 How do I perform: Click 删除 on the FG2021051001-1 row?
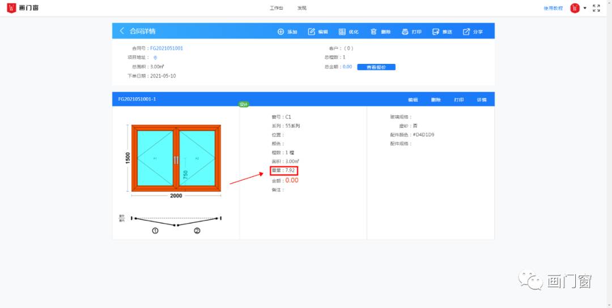coord(436,99)
